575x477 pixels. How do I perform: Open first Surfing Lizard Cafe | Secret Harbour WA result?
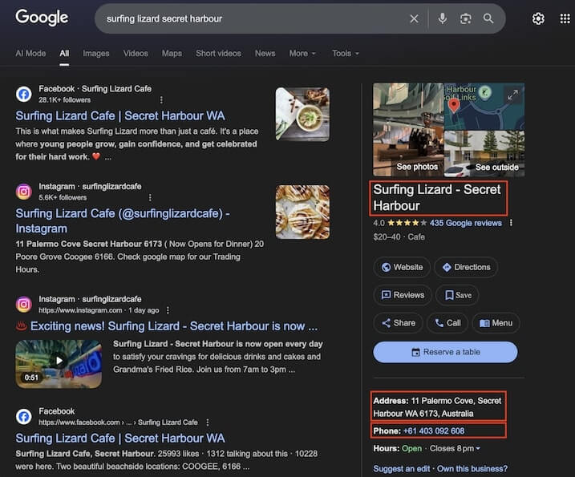[x=120, y=116]
